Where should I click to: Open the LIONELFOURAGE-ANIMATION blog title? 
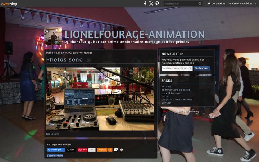point(135,35)
